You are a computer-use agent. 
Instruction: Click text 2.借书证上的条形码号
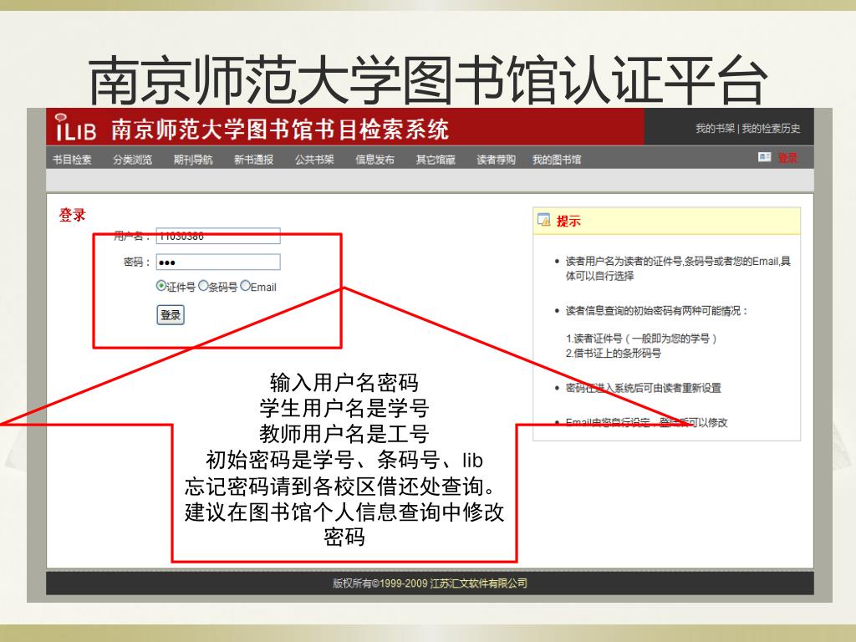coord(613,354)
